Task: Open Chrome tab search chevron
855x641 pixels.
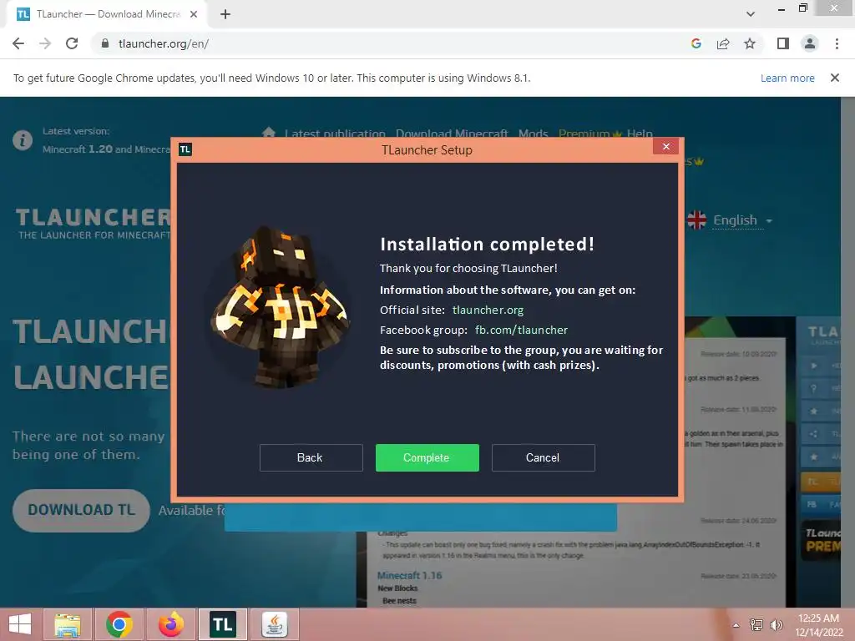Action: pos(751,14)
